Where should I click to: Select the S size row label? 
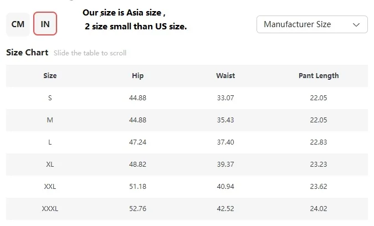tap(50, 98)
